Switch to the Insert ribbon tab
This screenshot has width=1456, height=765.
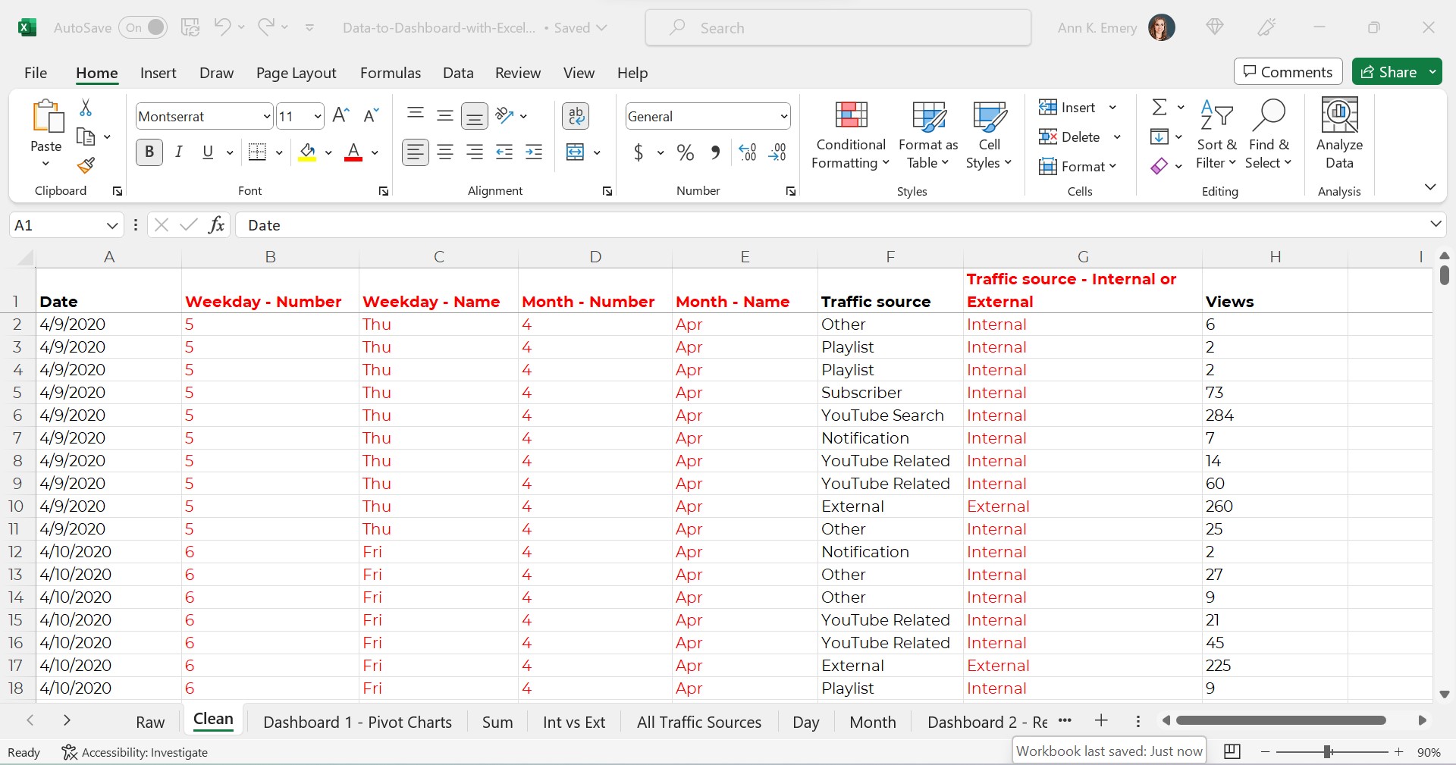(x=158, y=73)
